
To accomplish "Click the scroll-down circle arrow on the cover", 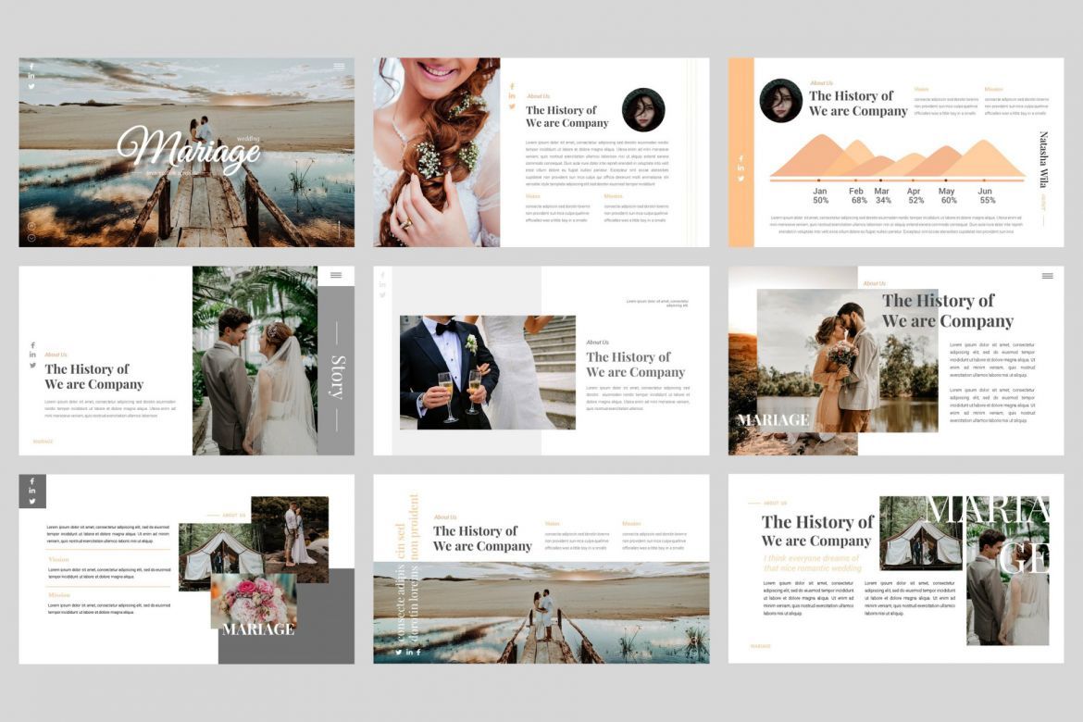I will [31, 237].
